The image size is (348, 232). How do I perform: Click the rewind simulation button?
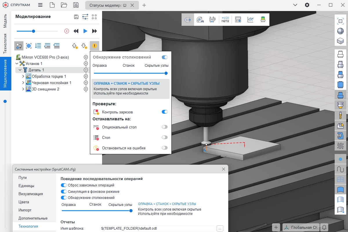point(76,31)
